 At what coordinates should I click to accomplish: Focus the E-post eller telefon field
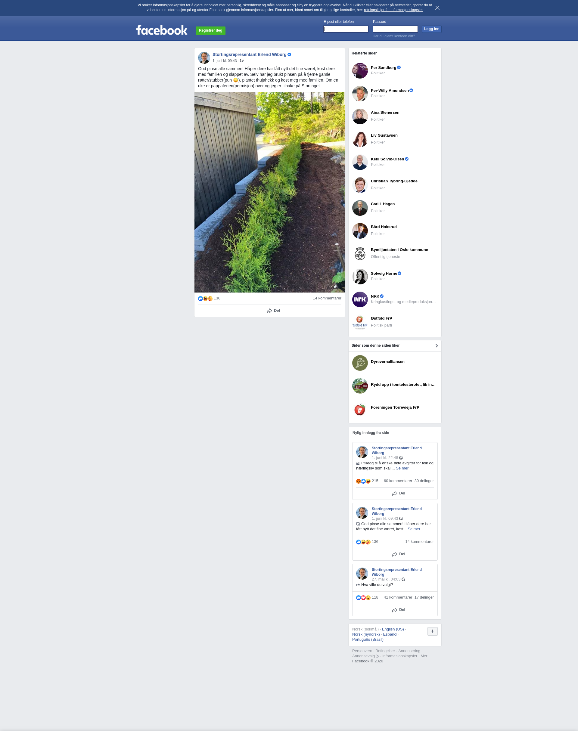point(346,29)
